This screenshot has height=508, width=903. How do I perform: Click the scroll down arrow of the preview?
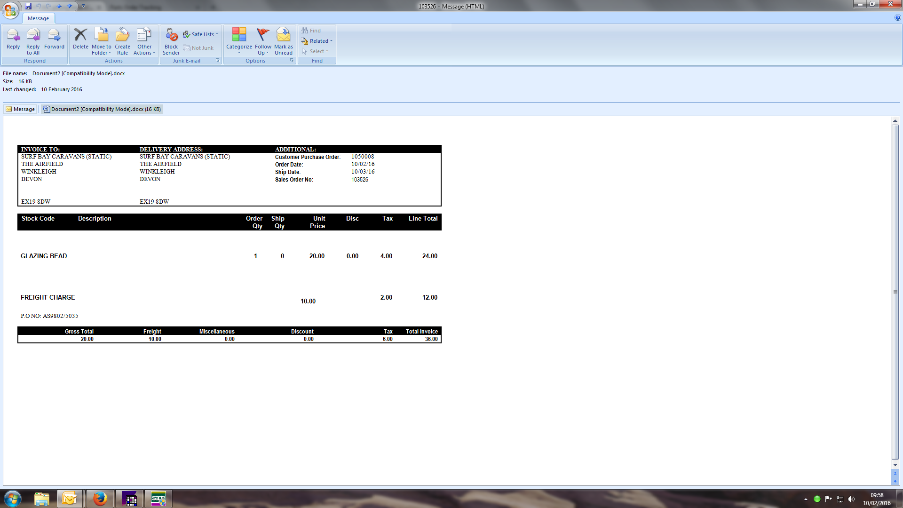pos(895,465)
